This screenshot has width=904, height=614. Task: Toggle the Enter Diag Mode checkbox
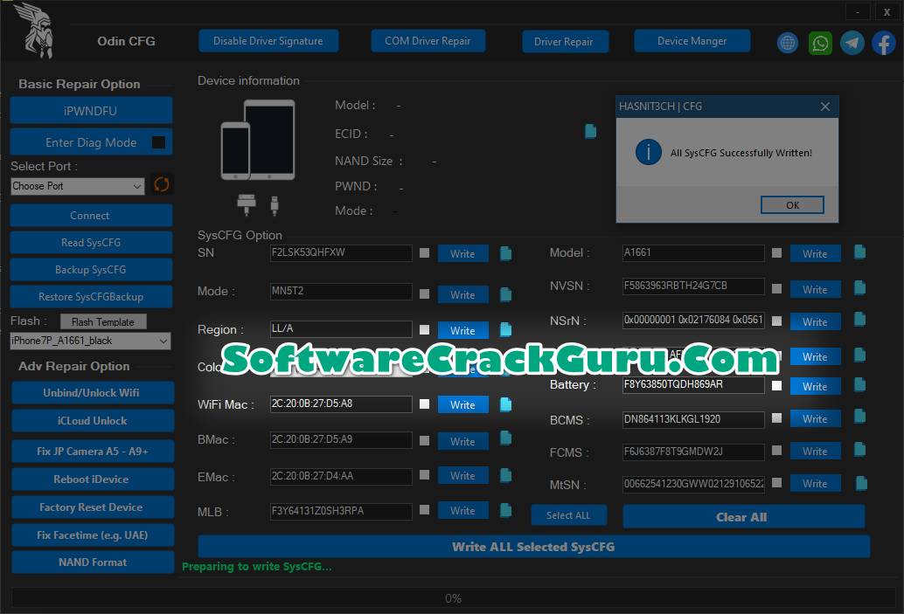click(x=158, y=142)
